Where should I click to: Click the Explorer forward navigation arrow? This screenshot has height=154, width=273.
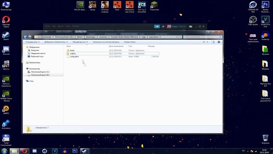30,37
